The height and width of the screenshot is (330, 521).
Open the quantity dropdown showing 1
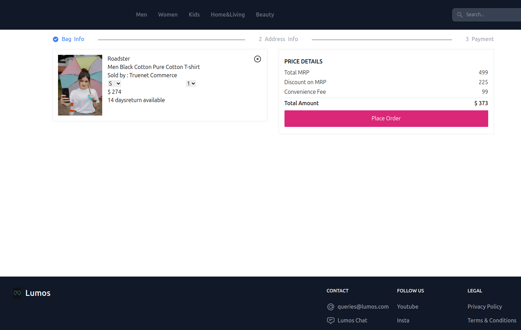(x=191, y=83)
